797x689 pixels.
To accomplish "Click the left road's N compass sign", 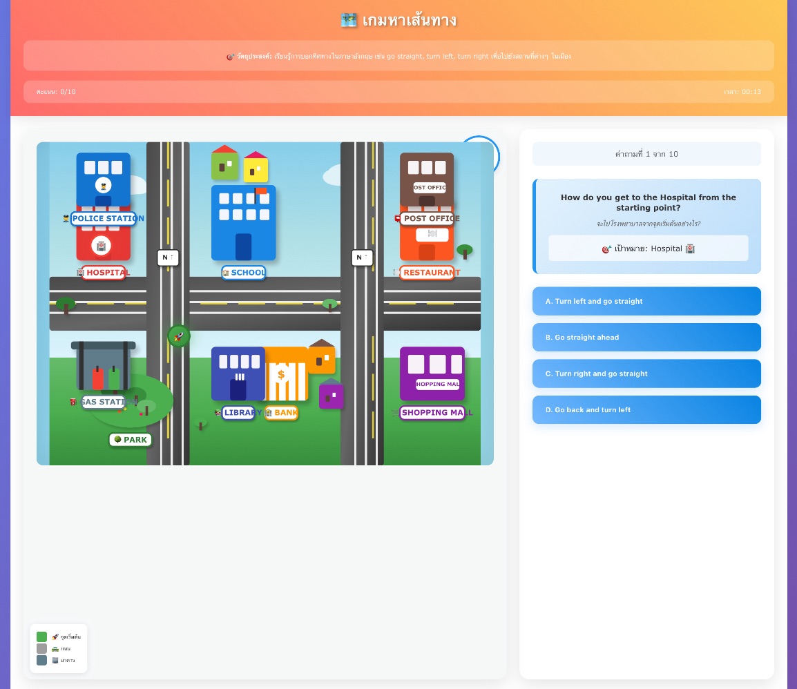I will pyautogui.click(x=168, y=258).
